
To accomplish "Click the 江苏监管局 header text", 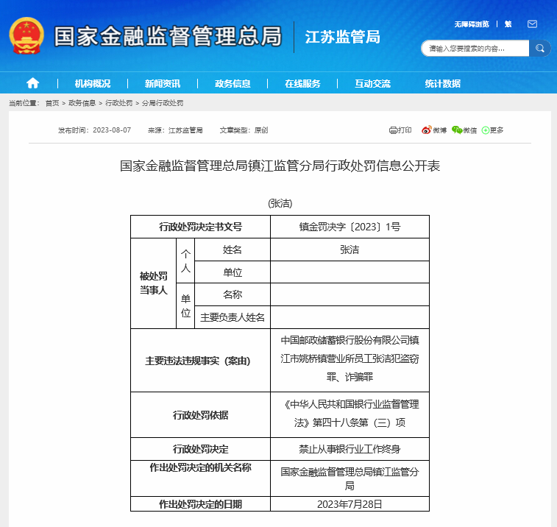I will tap(342, 37).
